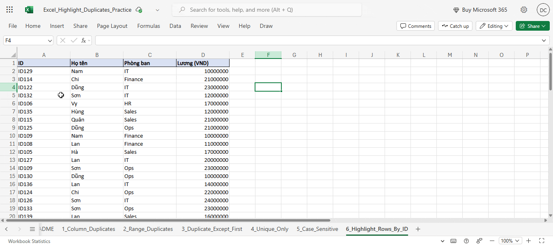
Task: Click the Excel logo icon
Action: [x=29, y=10]
